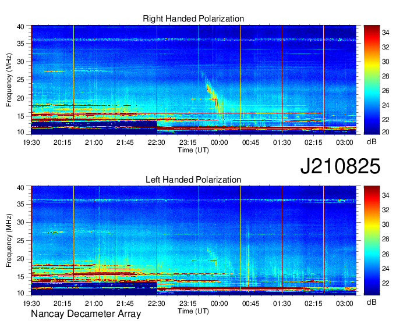Click the 22:30 tick on left-handed time axis

[x=156, y=304]
